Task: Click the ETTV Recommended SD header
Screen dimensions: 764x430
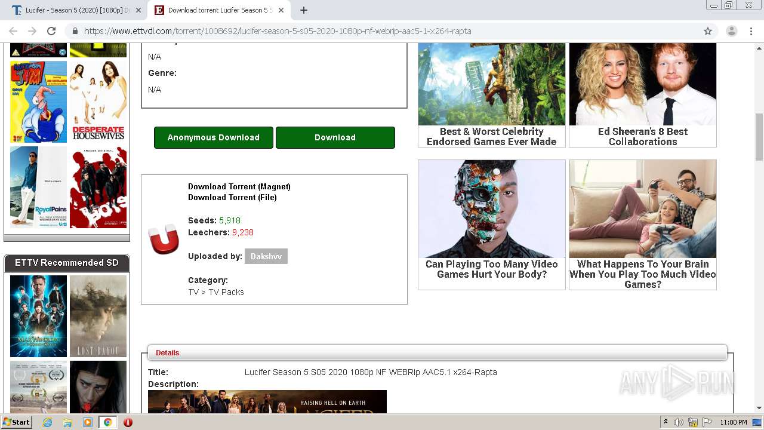Action: pos(67,263)
